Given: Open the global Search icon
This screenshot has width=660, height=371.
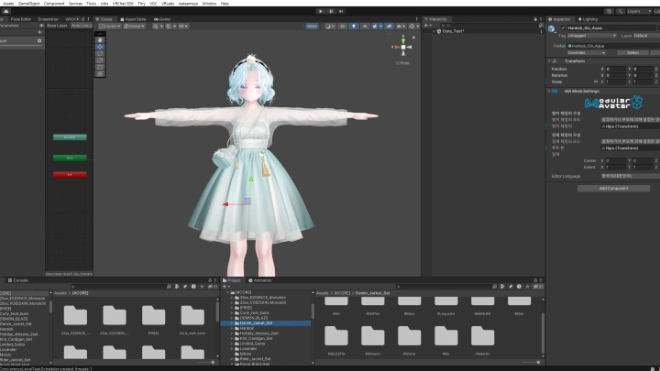Looking at the screenshot, I should (620, 11).
